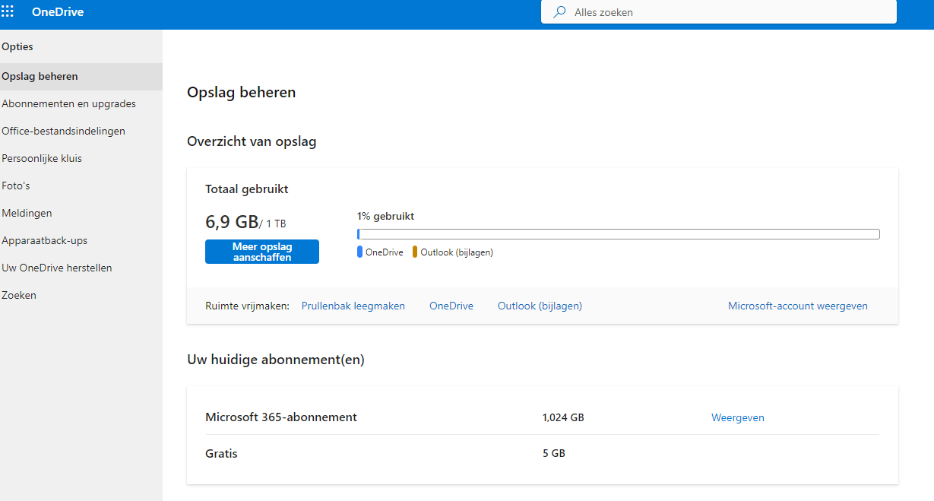Click the storage usage progress bar
The image size is (934, 501).
pyautogui.click(x=618, y=234)
